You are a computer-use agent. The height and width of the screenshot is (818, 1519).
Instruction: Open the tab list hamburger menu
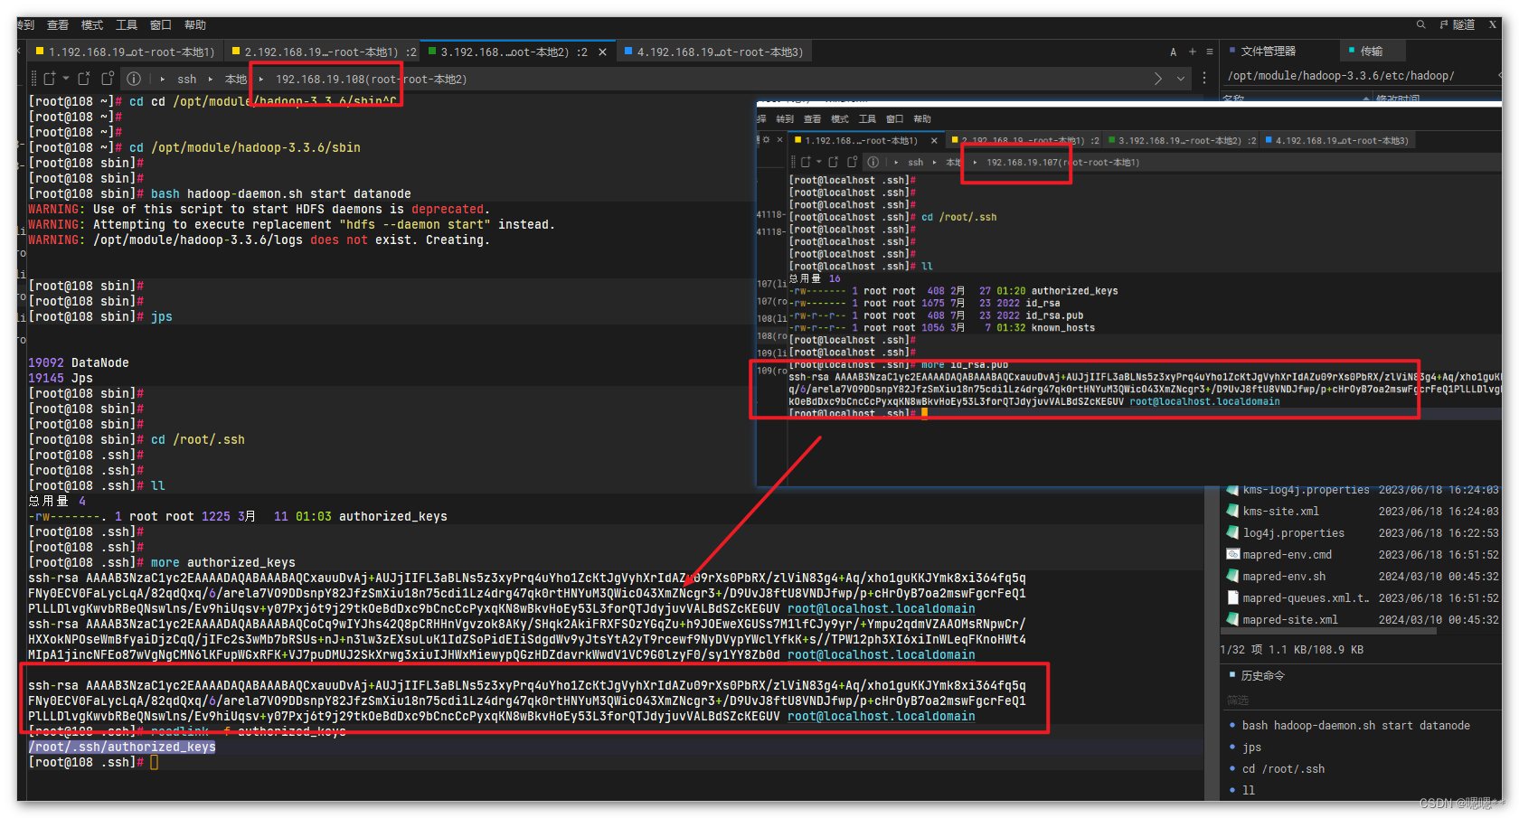click(1210, 52)
